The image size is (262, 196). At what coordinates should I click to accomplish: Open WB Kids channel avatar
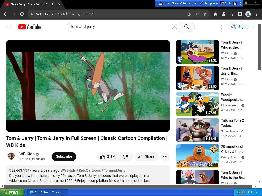tap(11, 156)
